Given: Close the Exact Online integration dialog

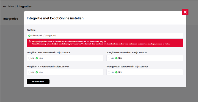Looking at the screenshot, I should coord(185,12).
